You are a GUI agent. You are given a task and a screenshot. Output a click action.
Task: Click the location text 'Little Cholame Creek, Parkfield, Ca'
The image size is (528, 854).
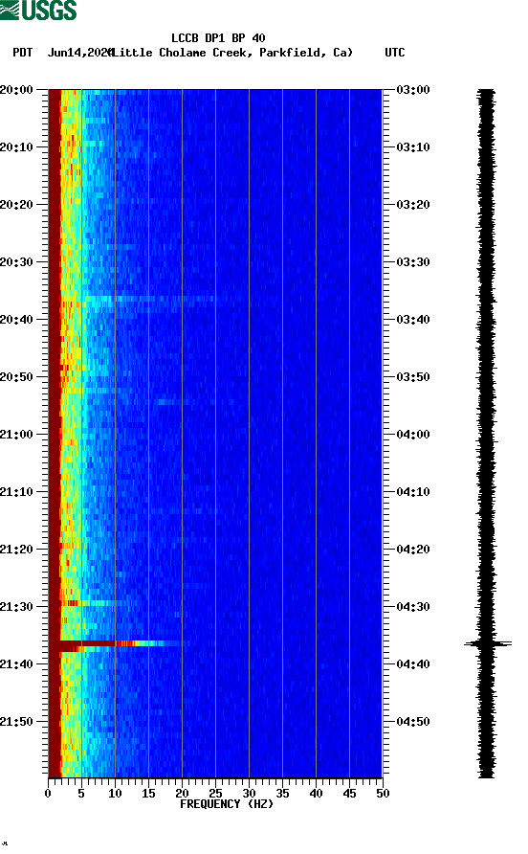(232, 53)
